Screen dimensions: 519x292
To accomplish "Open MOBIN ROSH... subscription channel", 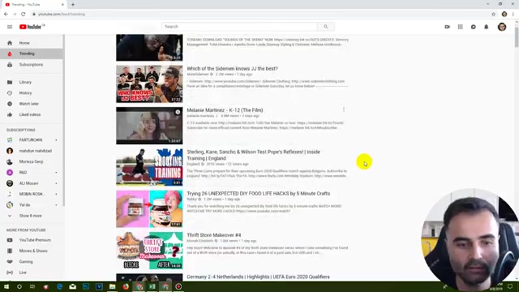I will (31, 194).
